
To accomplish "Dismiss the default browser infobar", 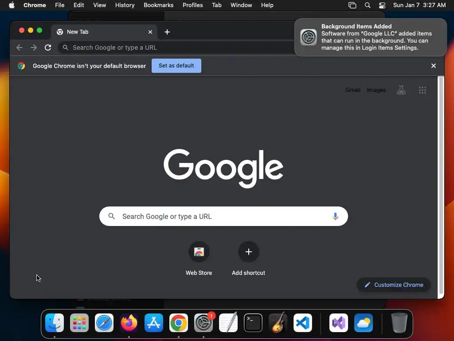I will (x=434, y=66).
